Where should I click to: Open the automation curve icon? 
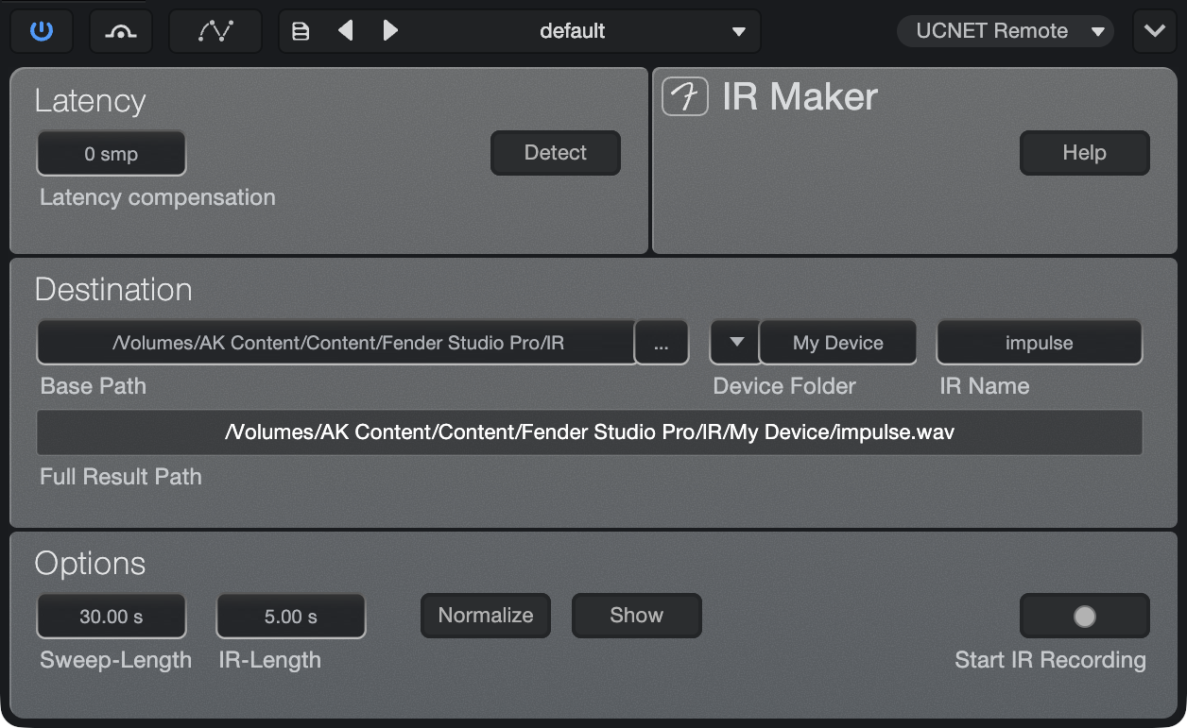(x=215, y=31)
